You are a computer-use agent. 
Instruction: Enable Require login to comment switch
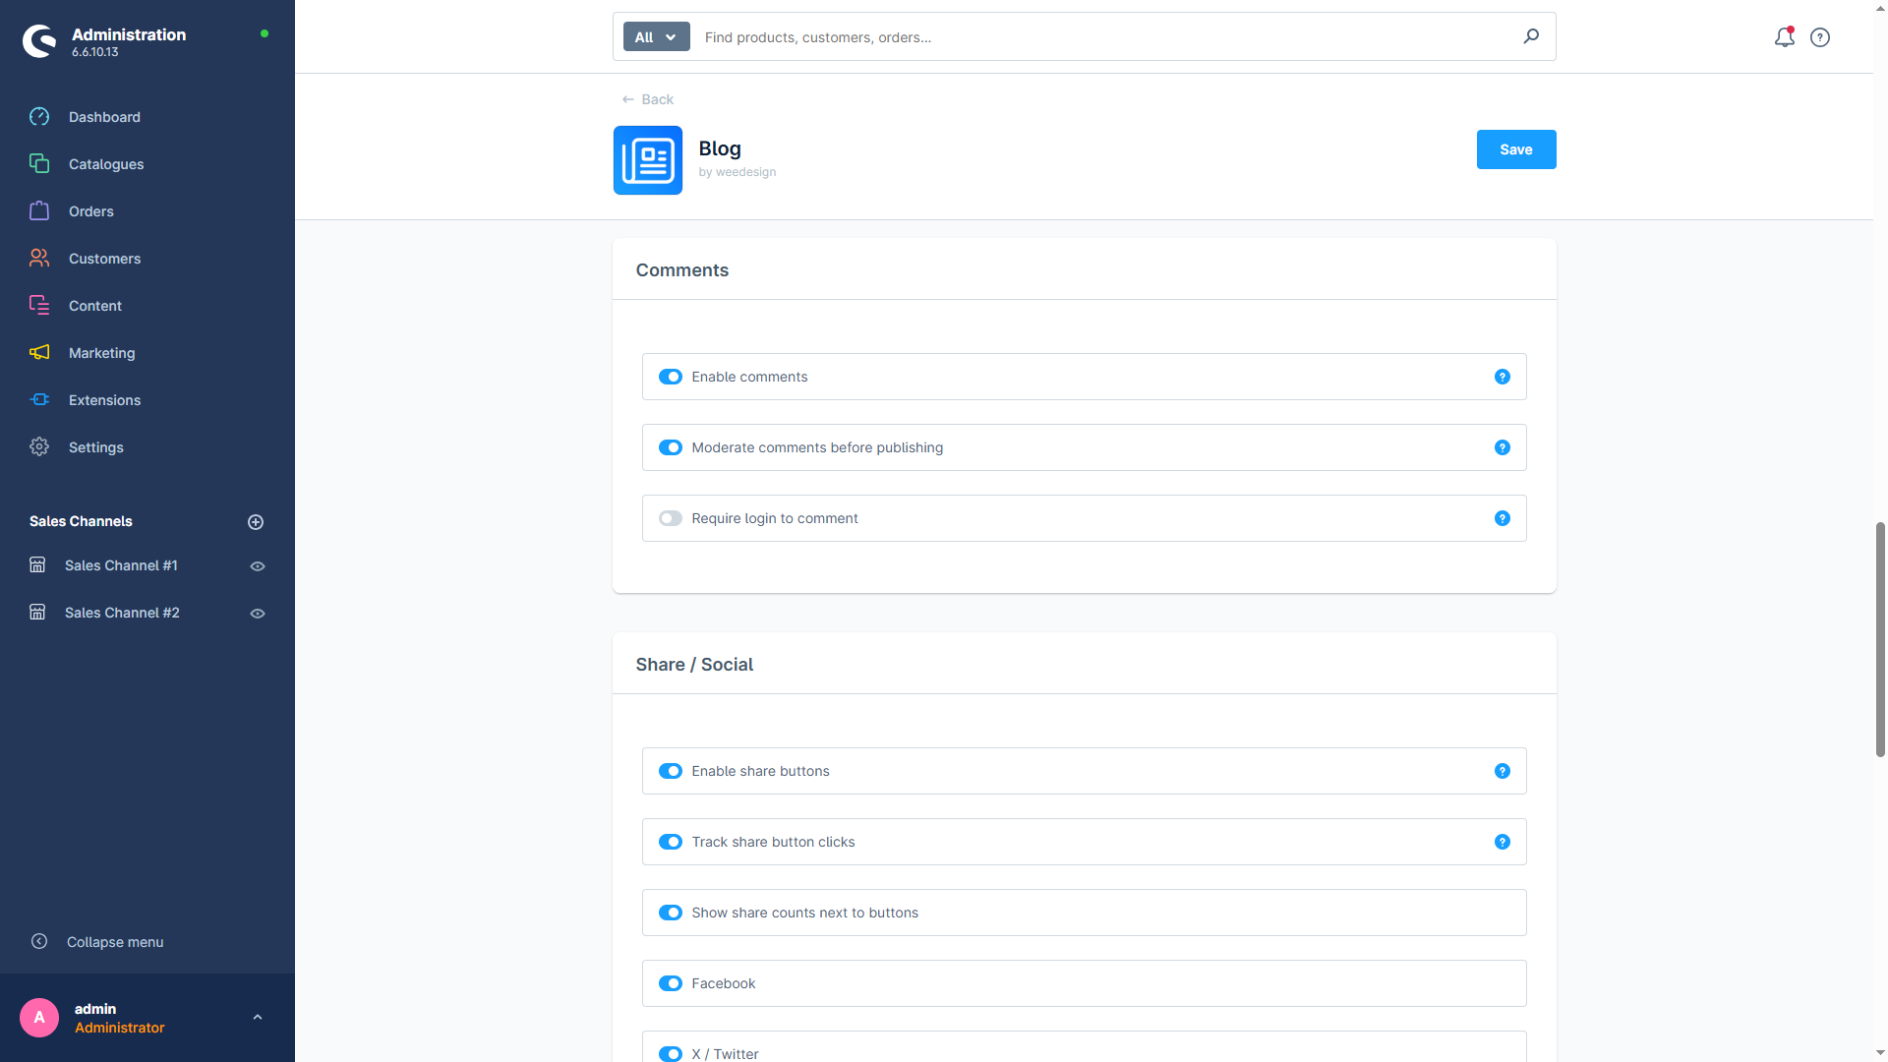[x=671, y=518]
